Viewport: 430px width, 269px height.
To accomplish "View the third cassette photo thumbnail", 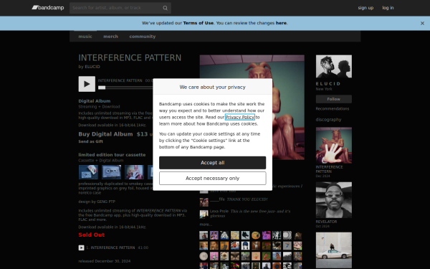I will (x=134, y=172).
